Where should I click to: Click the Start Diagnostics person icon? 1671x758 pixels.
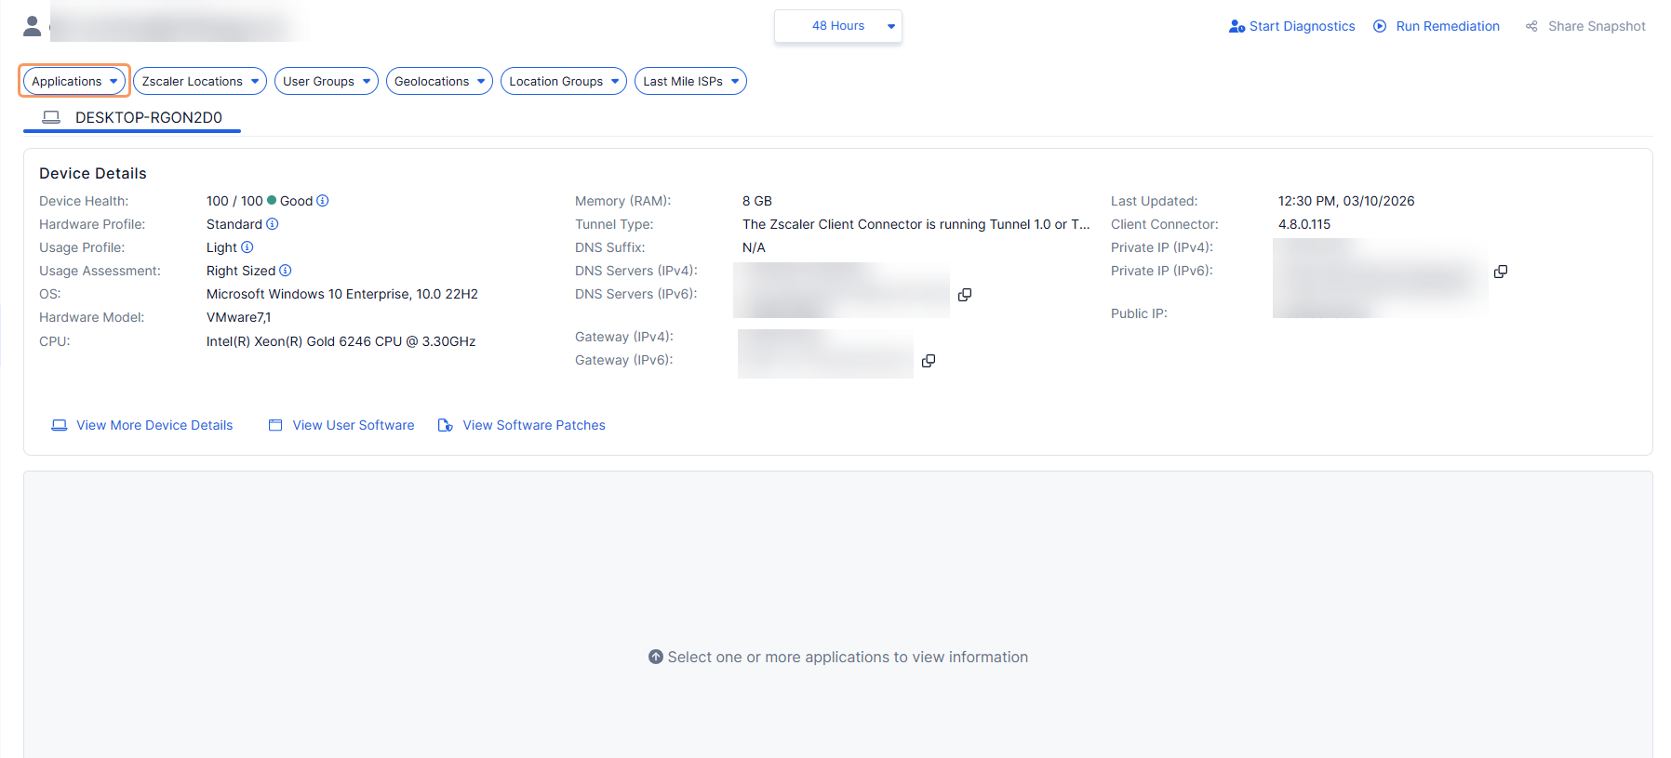point(1237,26)
